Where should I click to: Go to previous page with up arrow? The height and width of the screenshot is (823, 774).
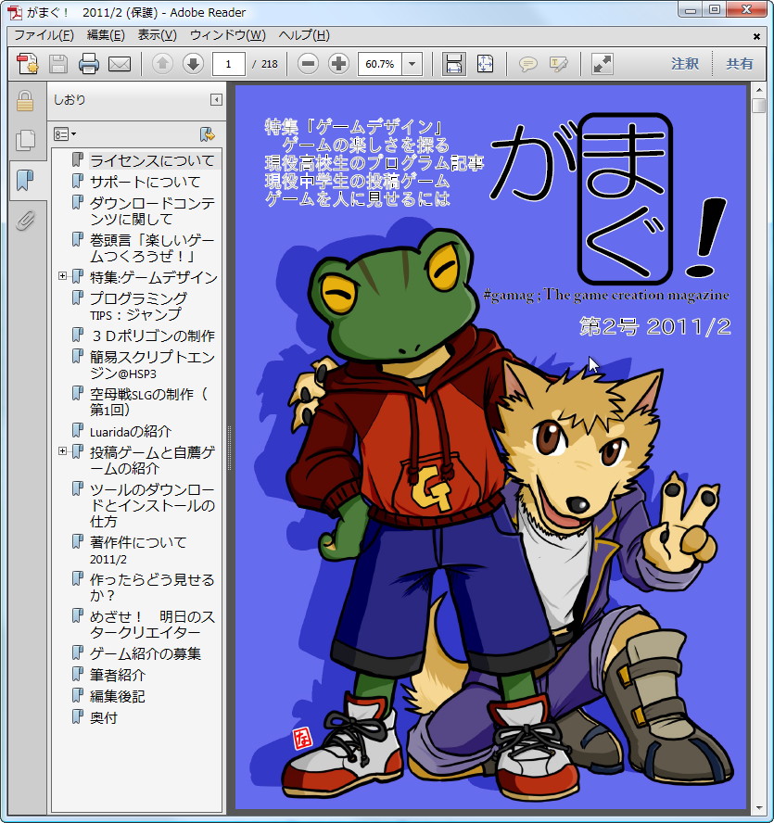coord(163,64)
